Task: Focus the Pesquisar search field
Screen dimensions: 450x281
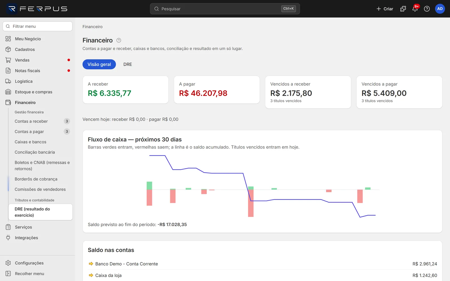Action: click(x=225, y=9)
